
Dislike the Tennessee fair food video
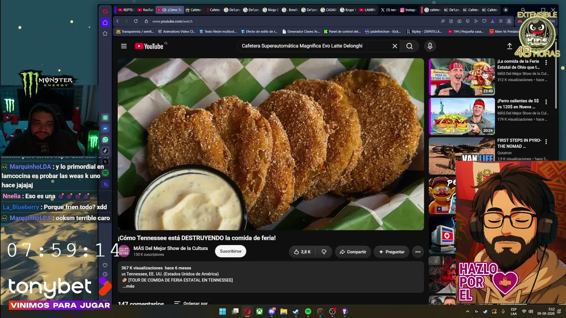[x=324, y=252]
